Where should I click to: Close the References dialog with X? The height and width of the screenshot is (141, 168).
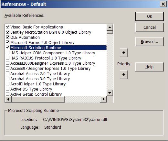[163, 4]
